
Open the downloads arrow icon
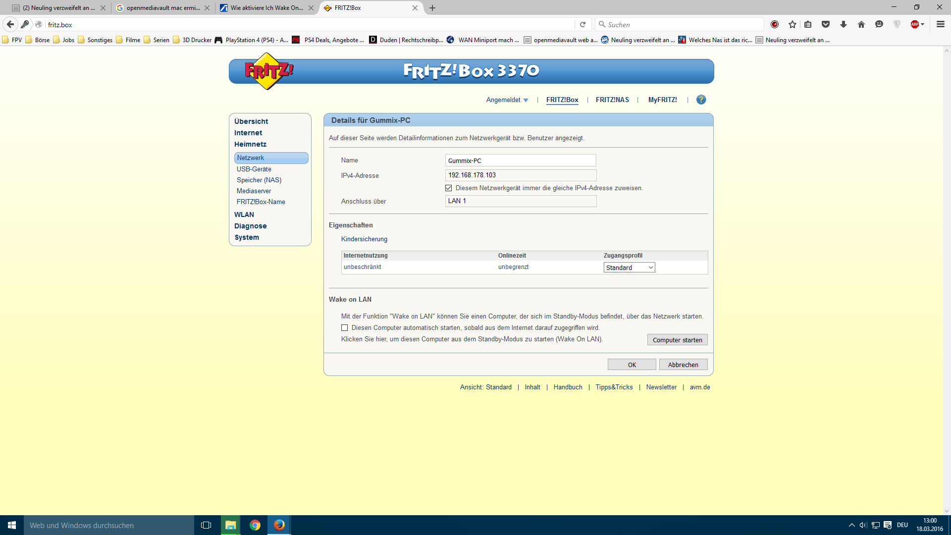click(x=844, y=24)
